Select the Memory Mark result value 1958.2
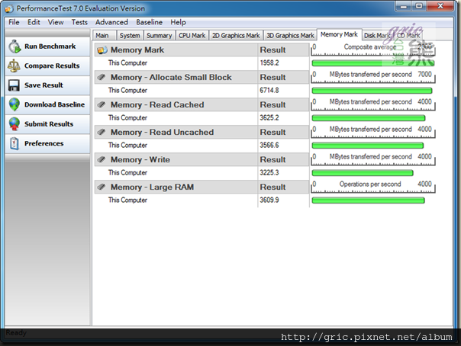Screen dimensions: 461x346 tap(269, 62)
